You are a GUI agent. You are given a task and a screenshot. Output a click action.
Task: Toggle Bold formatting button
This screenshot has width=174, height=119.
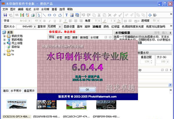pyautogui.click(x=44, y=21)
